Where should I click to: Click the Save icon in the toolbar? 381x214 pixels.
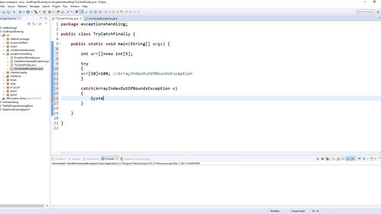[4, 12]
